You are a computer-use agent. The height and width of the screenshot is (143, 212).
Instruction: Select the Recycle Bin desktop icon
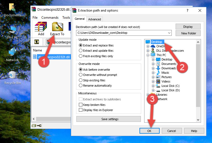(12, 78)
